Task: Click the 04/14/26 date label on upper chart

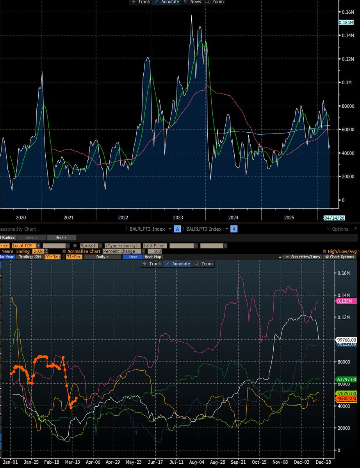Action: tap(334, 218)
